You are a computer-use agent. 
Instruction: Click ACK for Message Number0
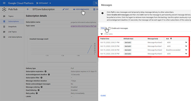tap(169, 43)
